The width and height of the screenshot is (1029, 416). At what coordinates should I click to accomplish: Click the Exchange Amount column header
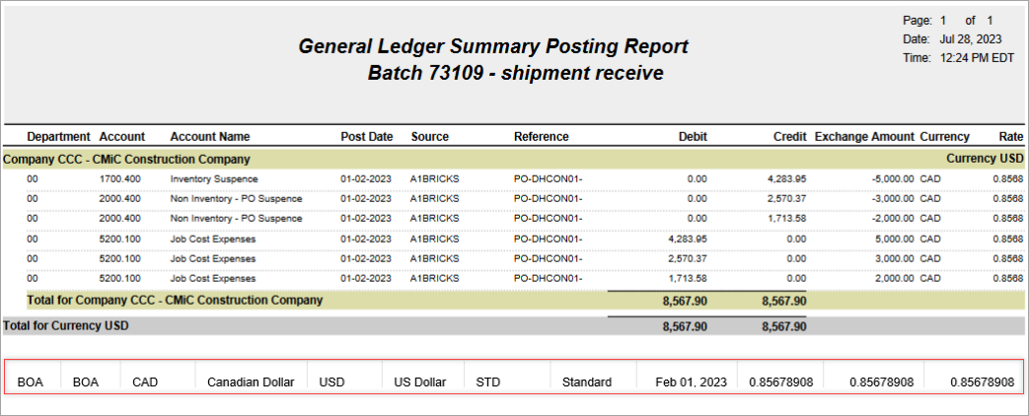(864, 136)
